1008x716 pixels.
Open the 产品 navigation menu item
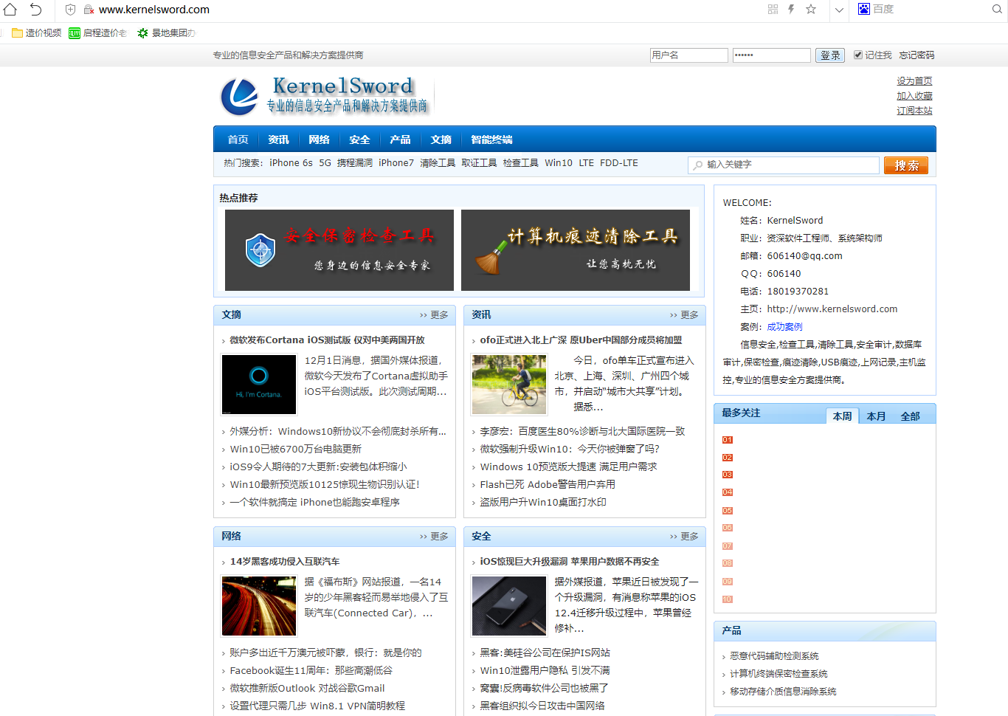click(400, 140)
